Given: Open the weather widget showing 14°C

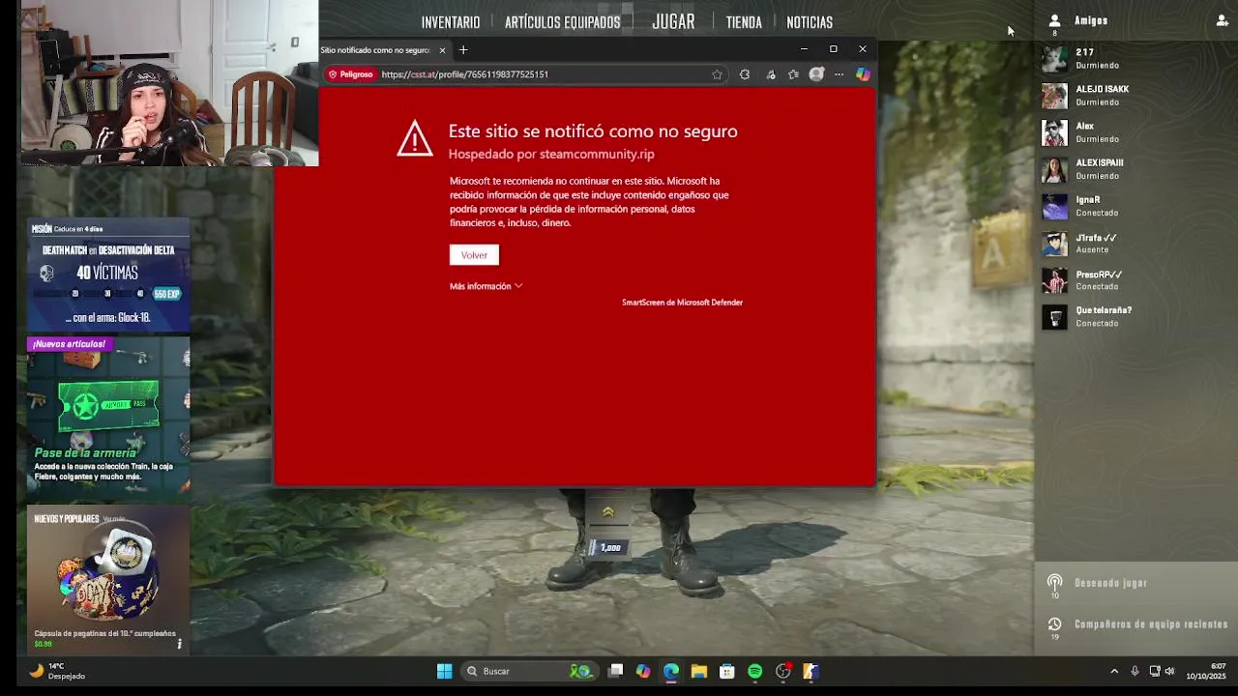Looking at the screenshot, I should [58, 671].
